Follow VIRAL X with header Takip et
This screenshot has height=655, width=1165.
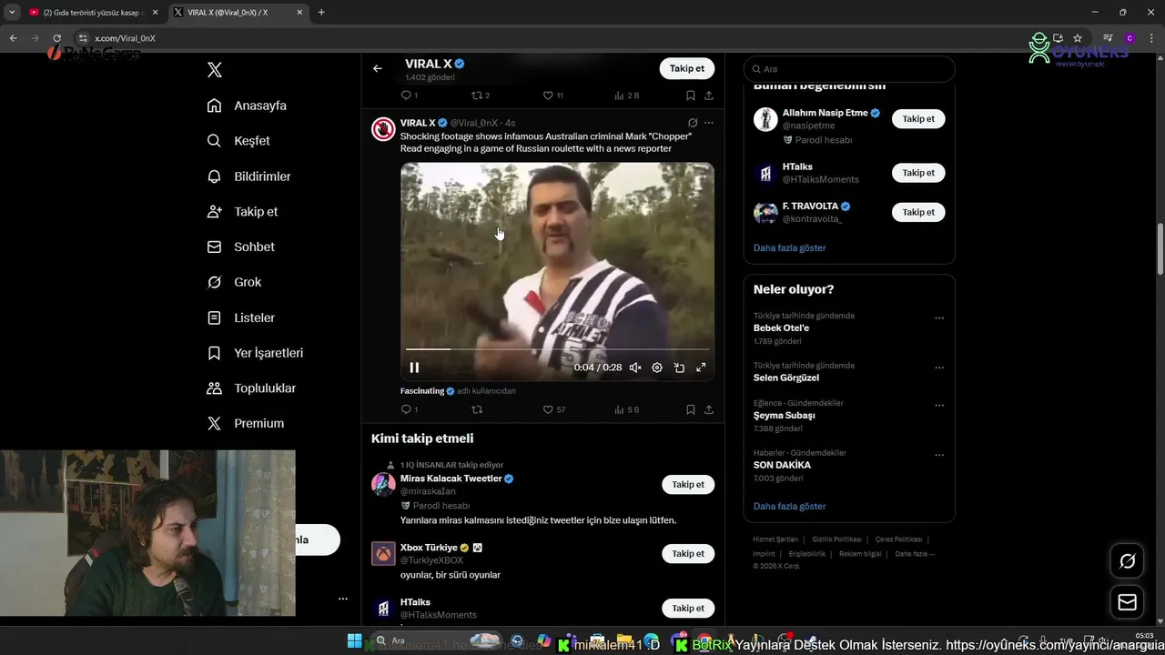[687, 68]
